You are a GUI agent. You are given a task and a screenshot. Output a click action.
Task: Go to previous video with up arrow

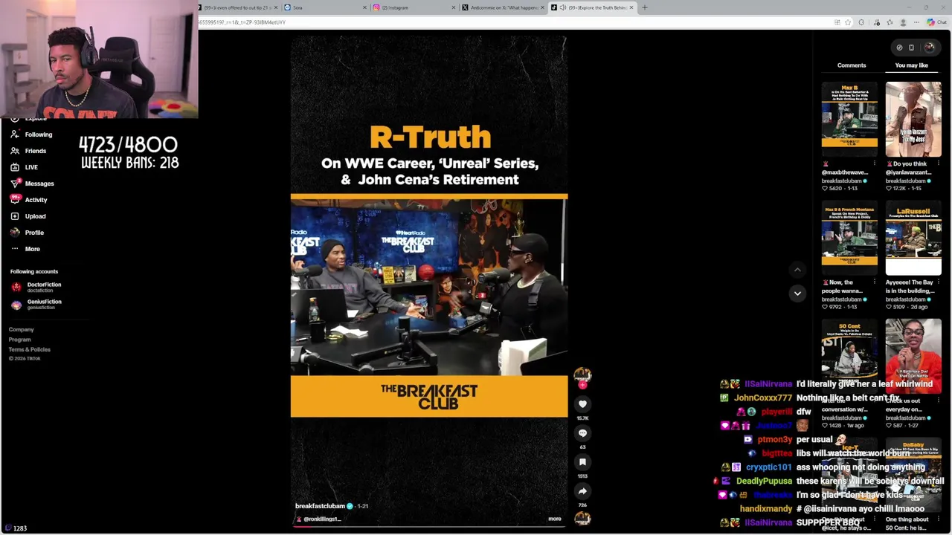pyautogui.click(x=797, y=270)
